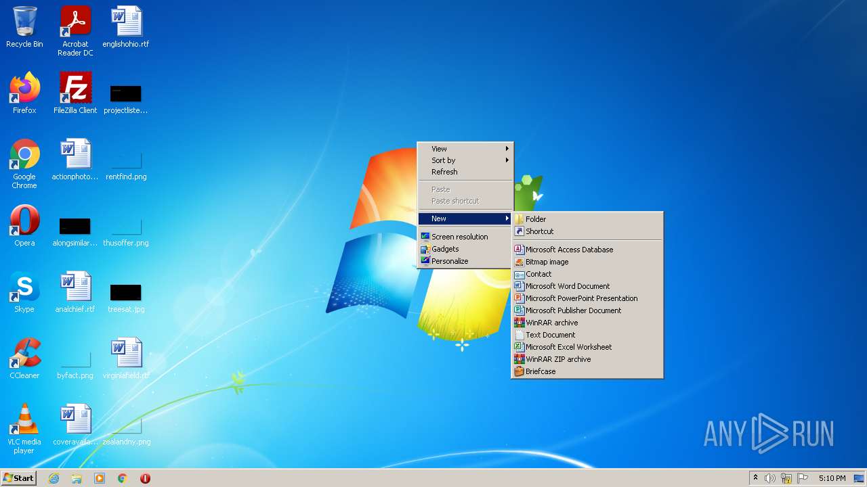This screenshot has width=867, height=487.
Task: Select the CCleaner desktop shortcut
Action: [x=24, y=358]
